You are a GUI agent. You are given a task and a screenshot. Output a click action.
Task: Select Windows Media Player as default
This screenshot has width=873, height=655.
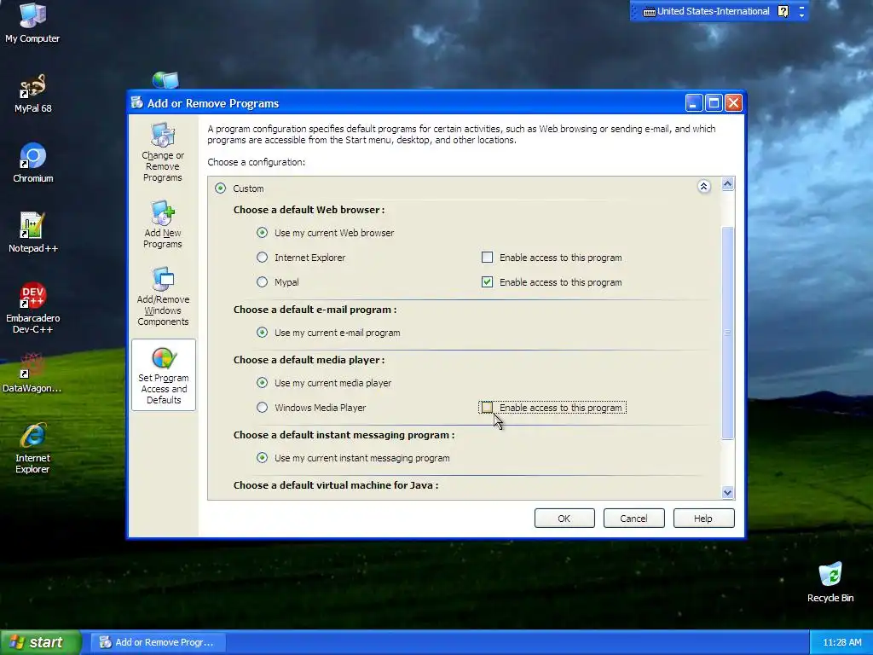(x=262, y=407)
